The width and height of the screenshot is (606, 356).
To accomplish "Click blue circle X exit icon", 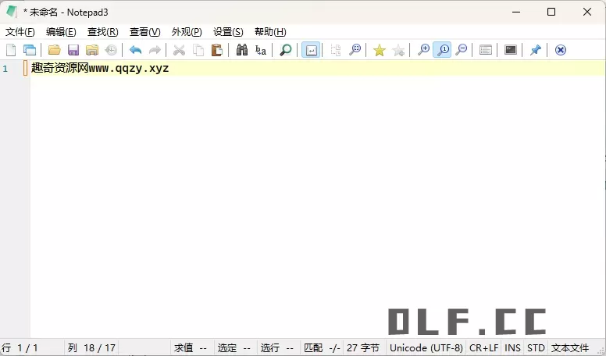I will pos(561,50).
